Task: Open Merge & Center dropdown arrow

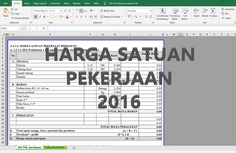Action: click(123, 17)
